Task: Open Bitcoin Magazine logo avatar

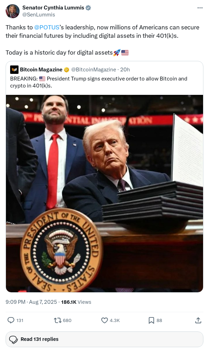Action: [14, 70]
